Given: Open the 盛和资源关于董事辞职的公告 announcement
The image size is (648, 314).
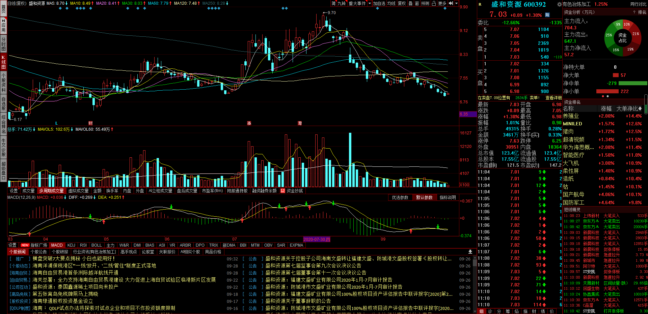Looking at the screenshot, I should coord(298,301).
